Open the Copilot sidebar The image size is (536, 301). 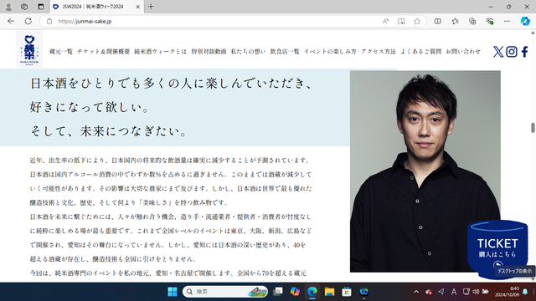point(525,21)
